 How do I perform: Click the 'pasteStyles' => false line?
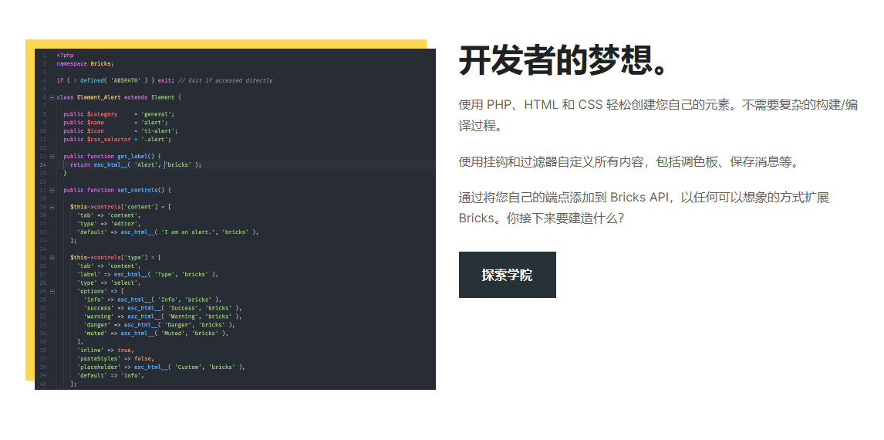[114, 358]
